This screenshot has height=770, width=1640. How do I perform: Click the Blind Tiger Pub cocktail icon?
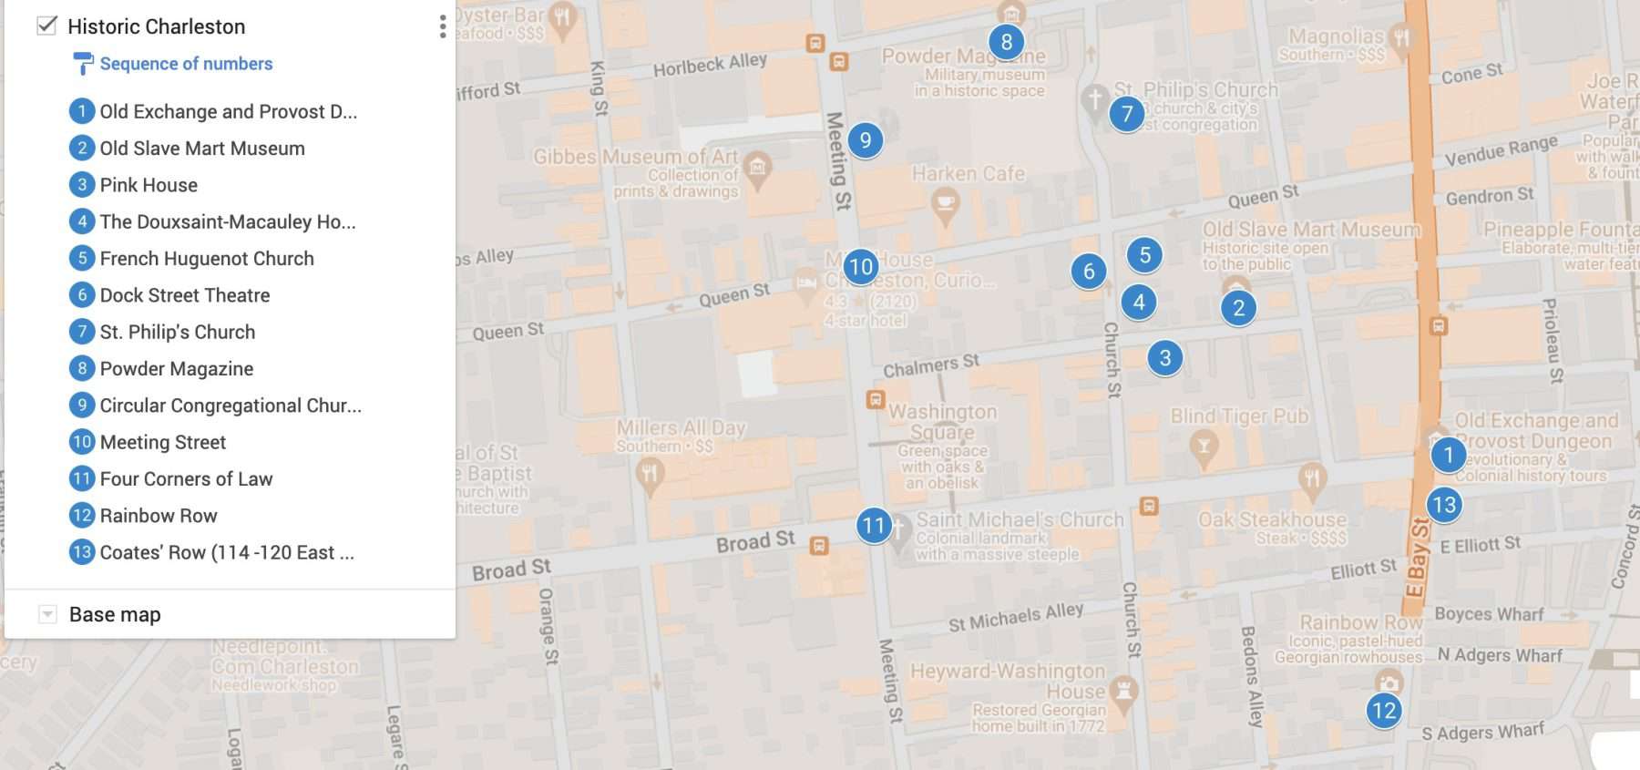1204,448
